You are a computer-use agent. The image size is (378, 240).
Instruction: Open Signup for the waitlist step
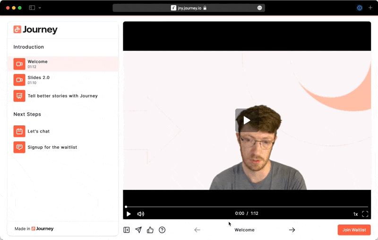(x=63, y=147)
